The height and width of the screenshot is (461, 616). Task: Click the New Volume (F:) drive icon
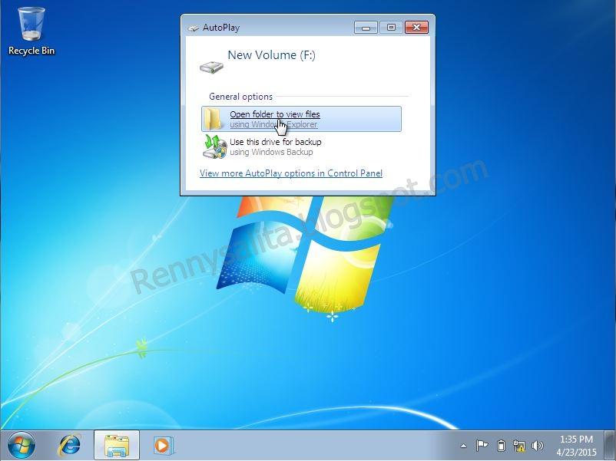click(211, 67)
